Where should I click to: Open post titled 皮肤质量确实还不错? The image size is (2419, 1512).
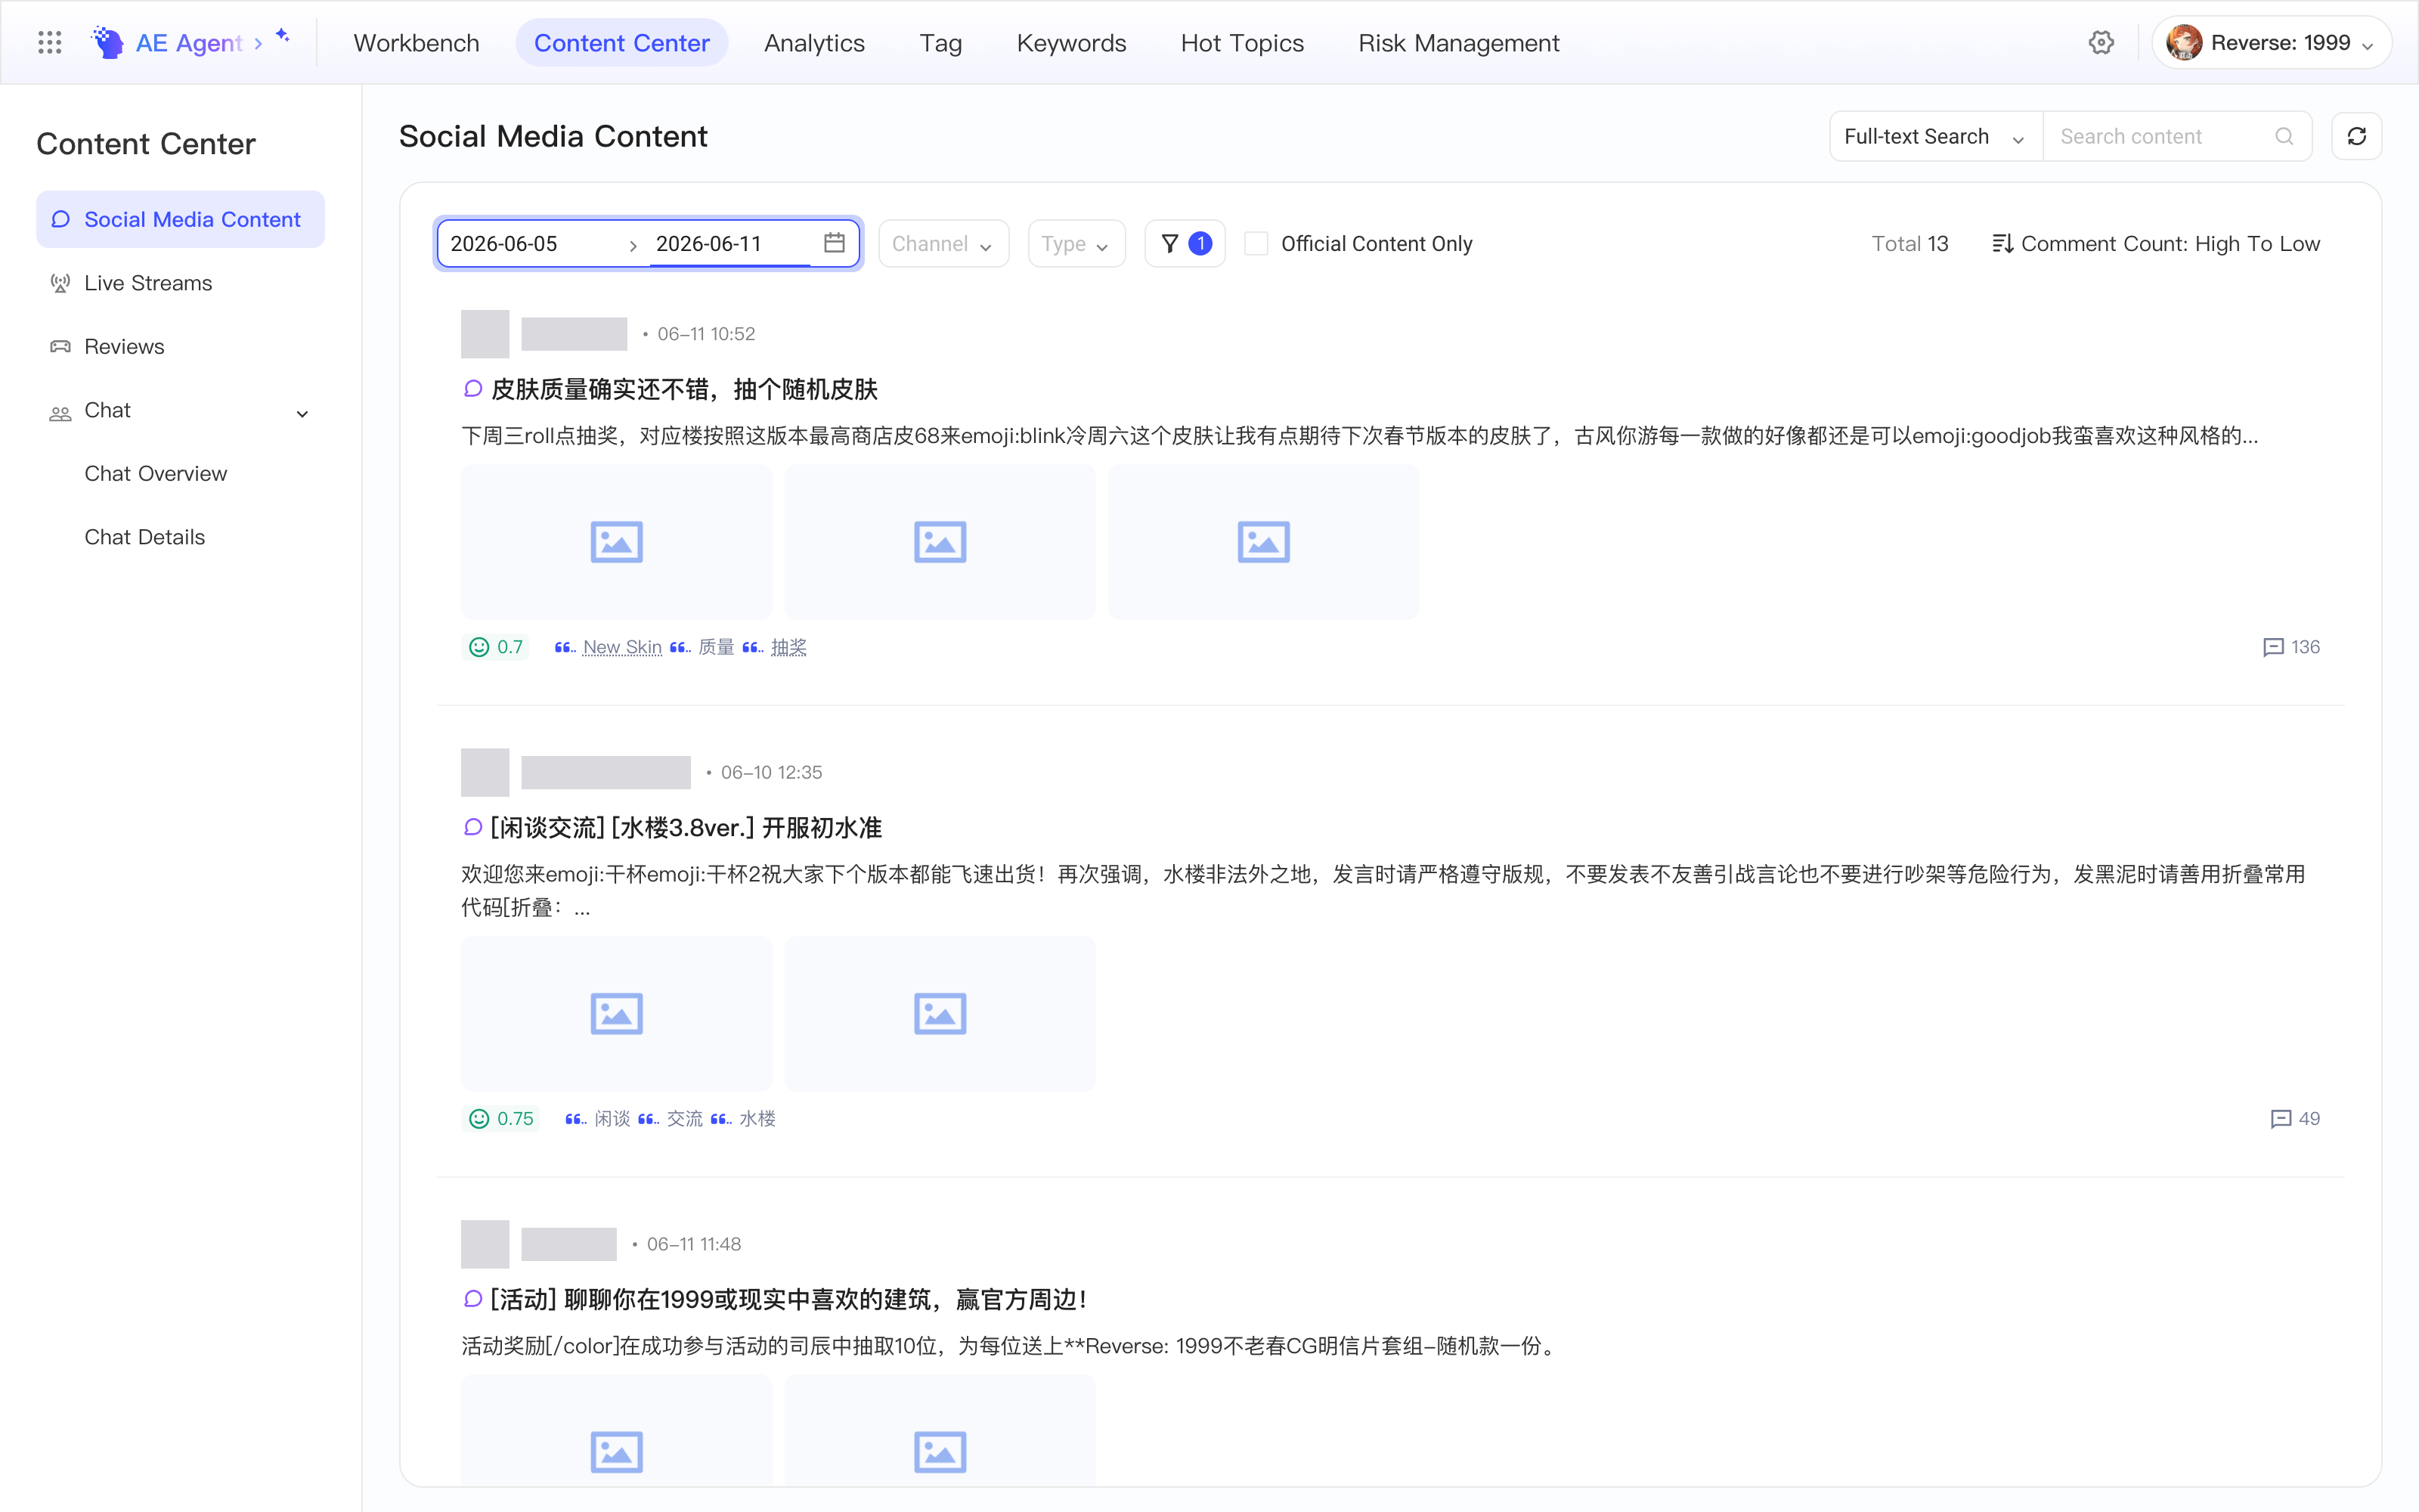[683, 389]
